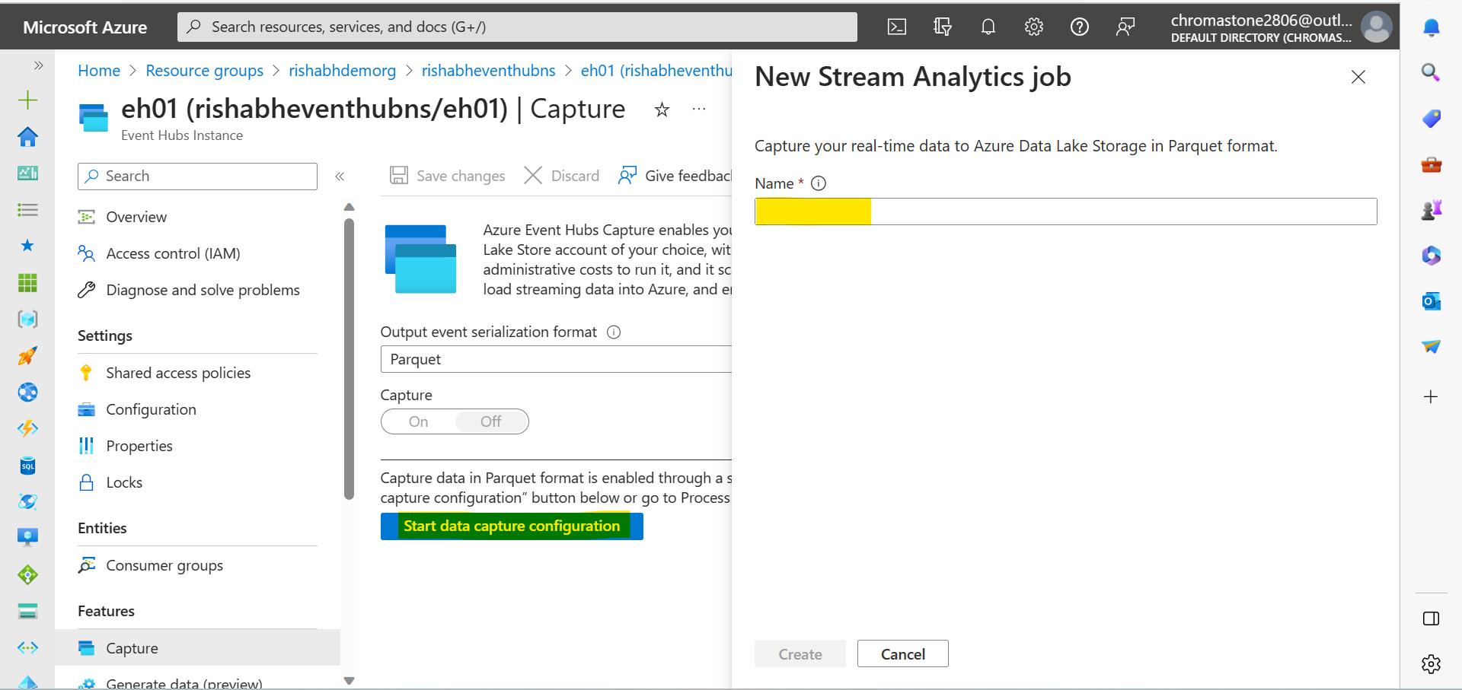Select Capture under Features

tap(198, 648)
